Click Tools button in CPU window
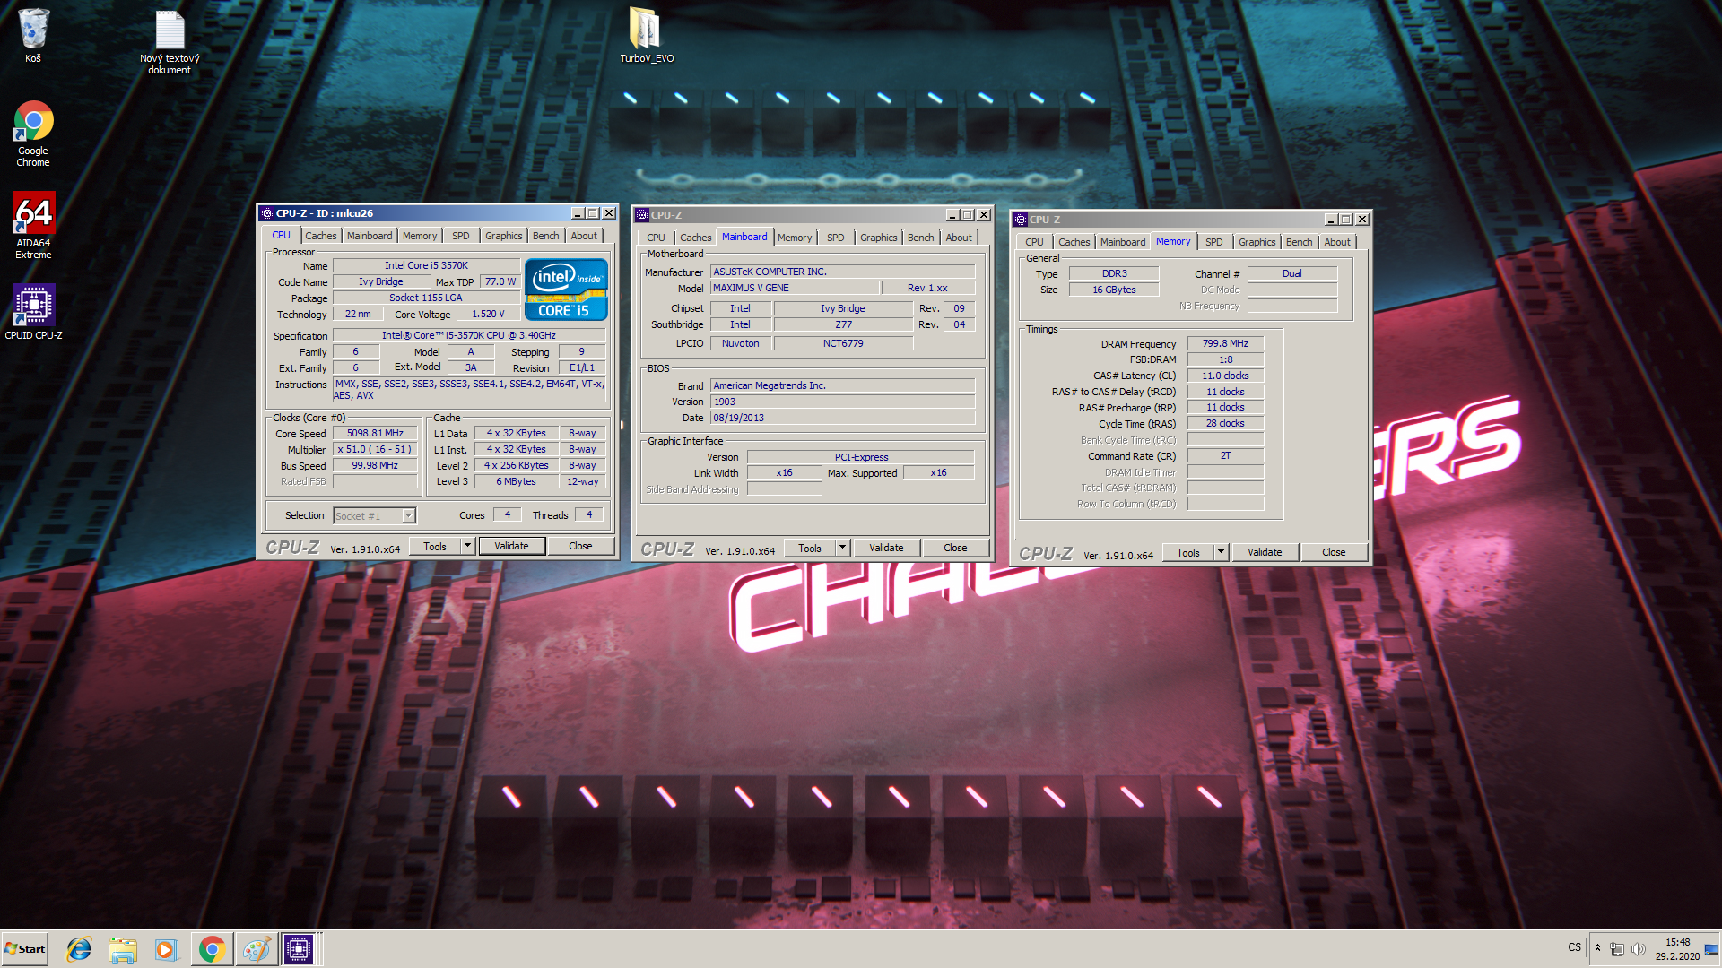Viewport: 1722px width, 968px height. tap(435, 546)
